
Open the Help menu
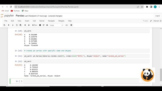click(x=70, y=21)
